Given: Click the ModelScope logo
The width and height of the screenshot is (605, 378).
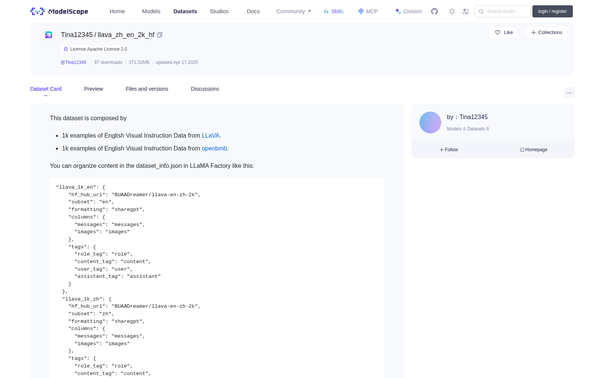Looking at the screenshot, I should pos(59,11).
